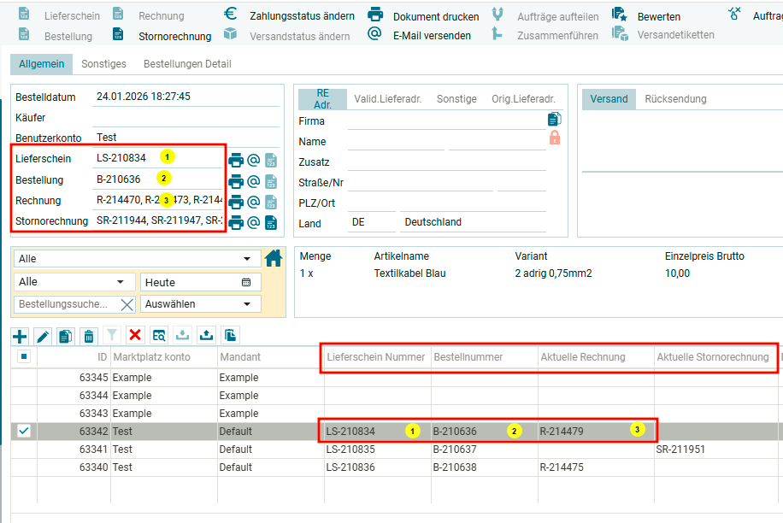
Task: Toggle the select-all checkbox in table header
Action: tap(24, 357)
